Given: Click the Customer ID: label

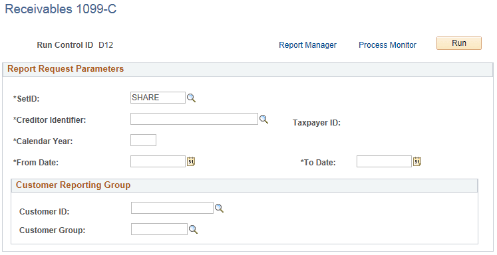Looking at the screenshot, I should point(45,212).
